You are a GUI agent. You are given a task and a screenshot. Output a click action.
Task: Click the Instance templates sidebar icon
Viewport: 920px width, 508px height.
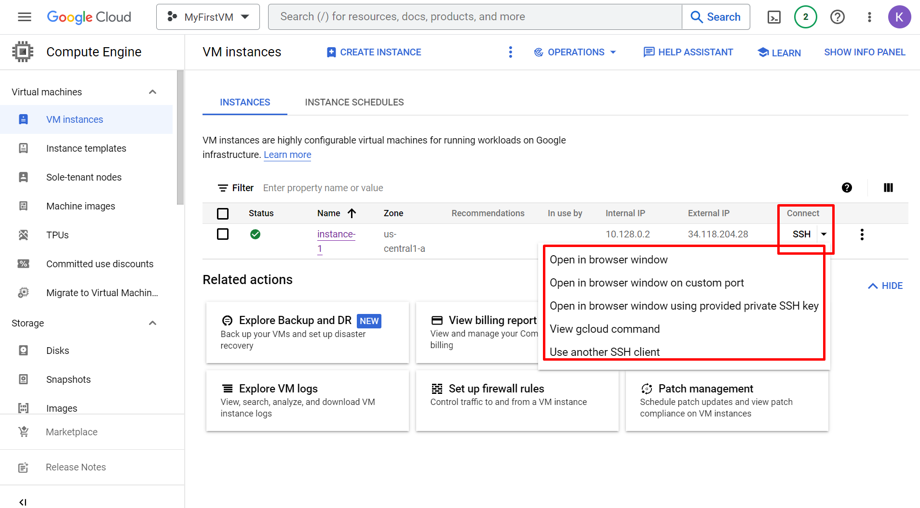tap(23, 148)
